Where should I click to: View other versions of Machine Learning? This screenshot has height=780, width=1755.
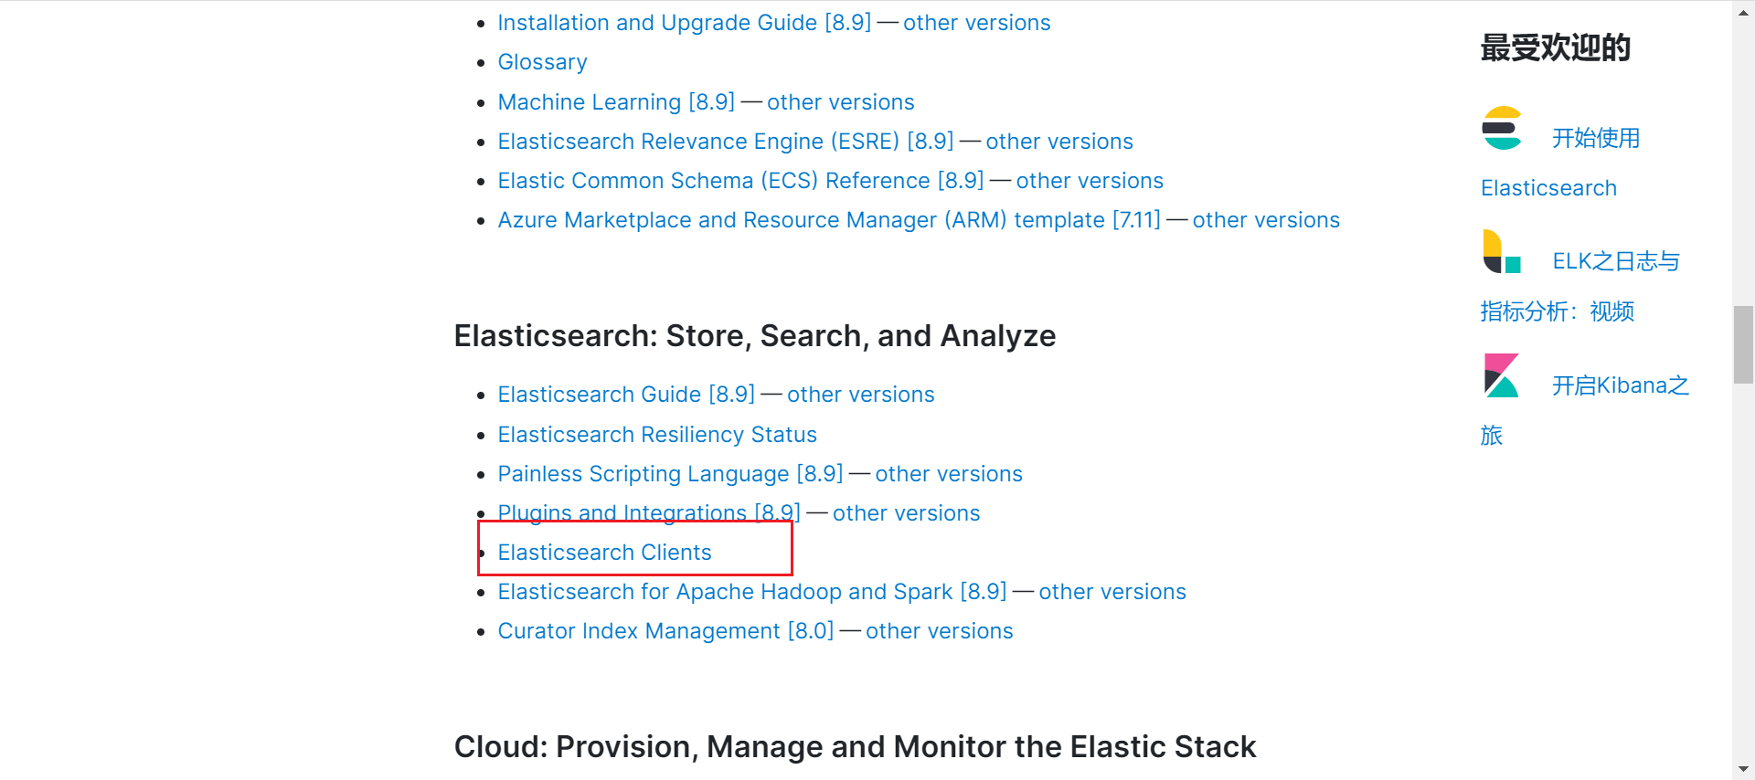coord(840,102)
